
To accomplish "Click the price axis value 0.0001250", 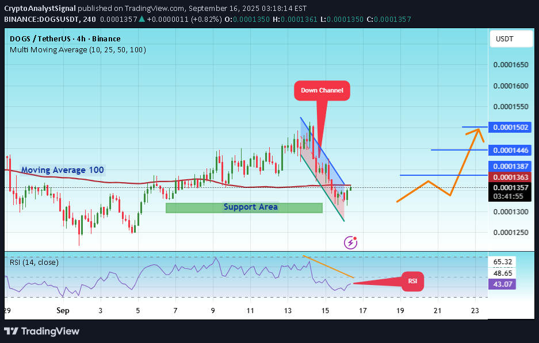I will click(x=510, y=233).
